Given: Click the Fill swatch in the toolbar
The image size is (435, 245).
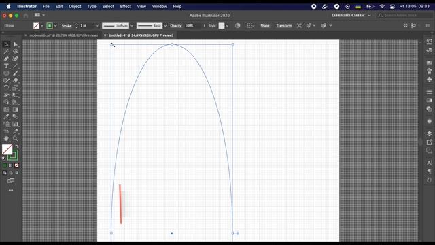Looking at the screenshot, I should click(7, 150).
